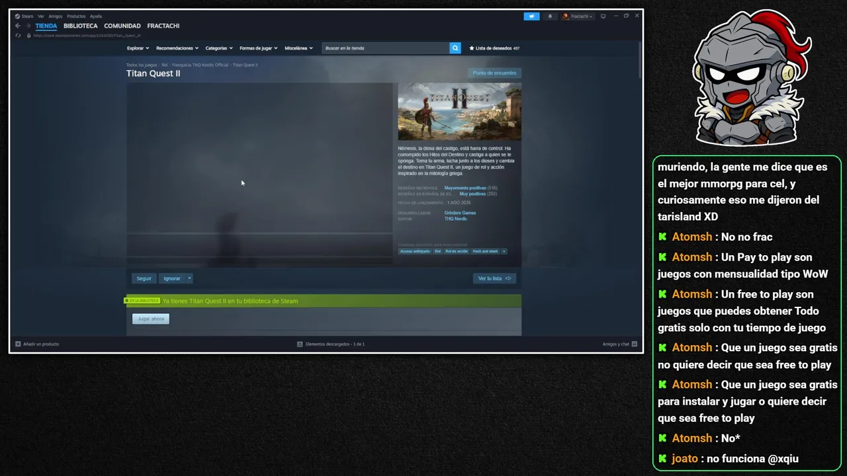
Task: Open the blue megaphone announcements icon
Action: click(531, 16)
